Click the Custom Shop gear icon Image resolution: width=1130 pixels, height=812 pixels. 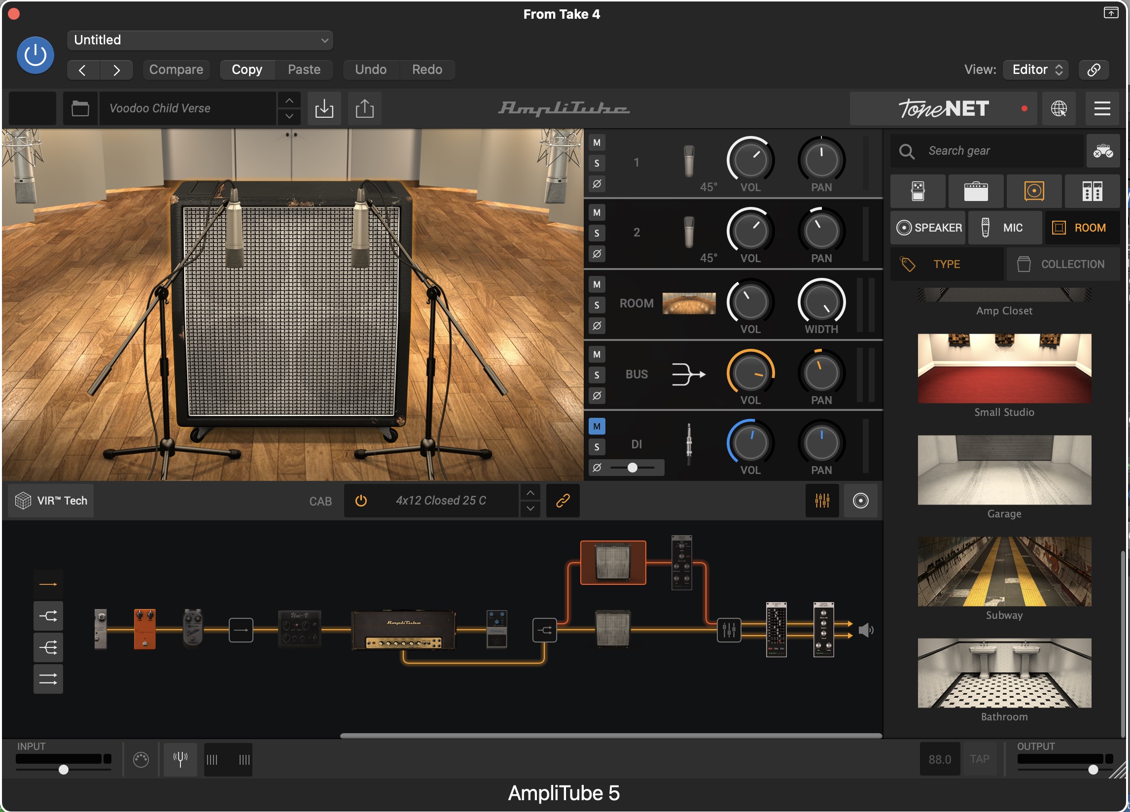1103,151
